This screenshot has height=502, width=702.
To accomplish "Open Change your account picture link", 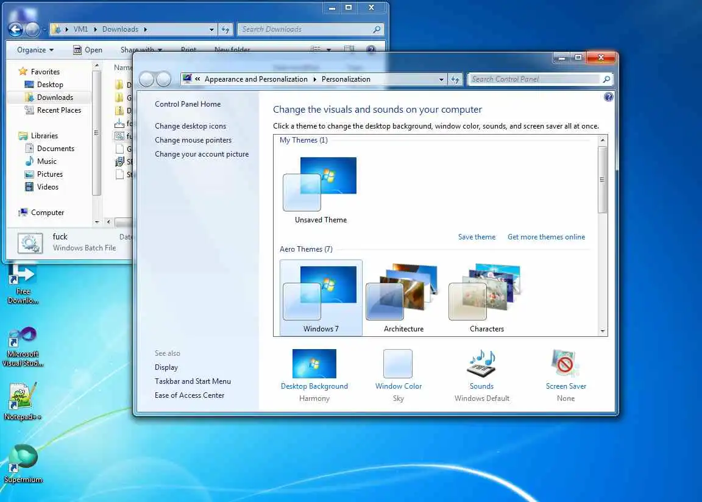I will (x=202, y=154).
